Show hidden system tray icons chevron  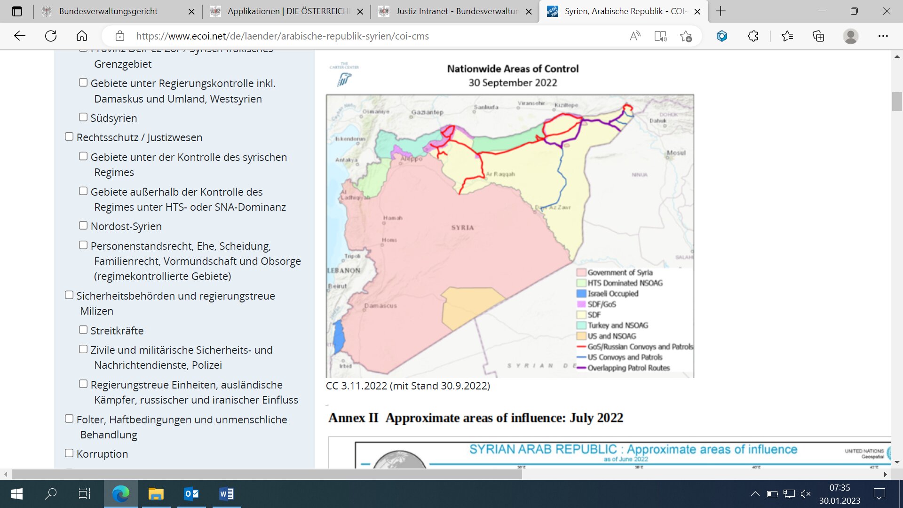pos(755,494)
